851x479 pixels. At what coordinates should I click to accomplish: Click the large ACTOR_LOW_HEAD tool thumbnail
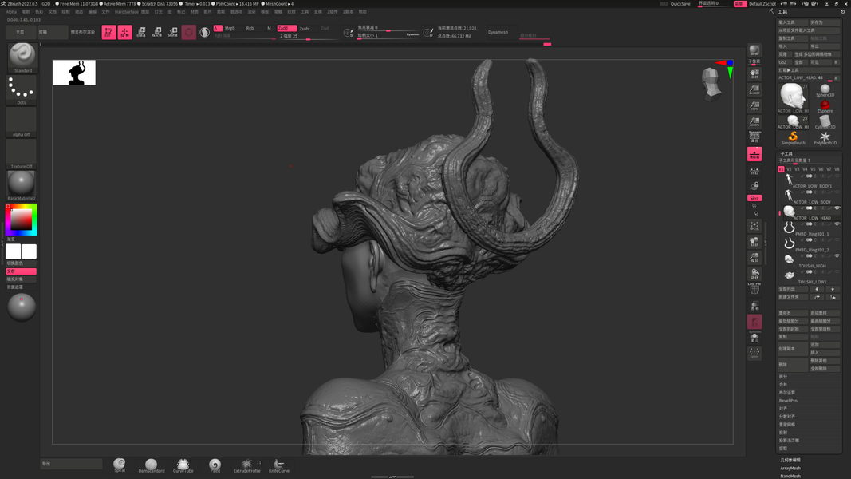click(x=793, y=97)
